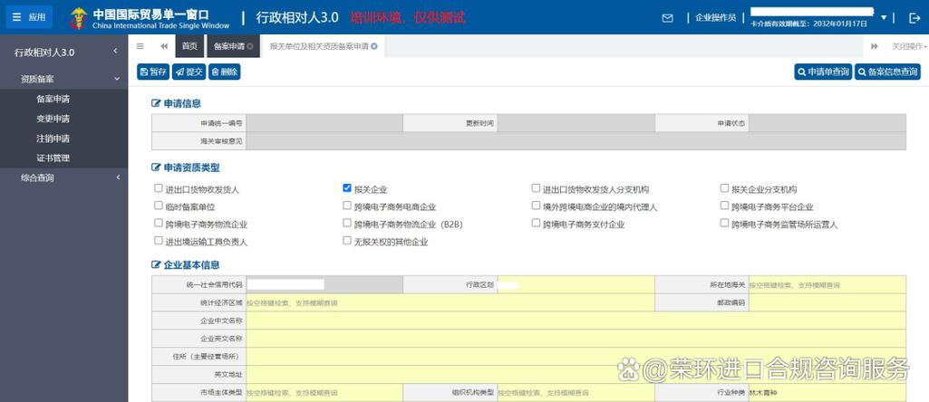Switch to the 备案申请 tab

tap(229, 46)
